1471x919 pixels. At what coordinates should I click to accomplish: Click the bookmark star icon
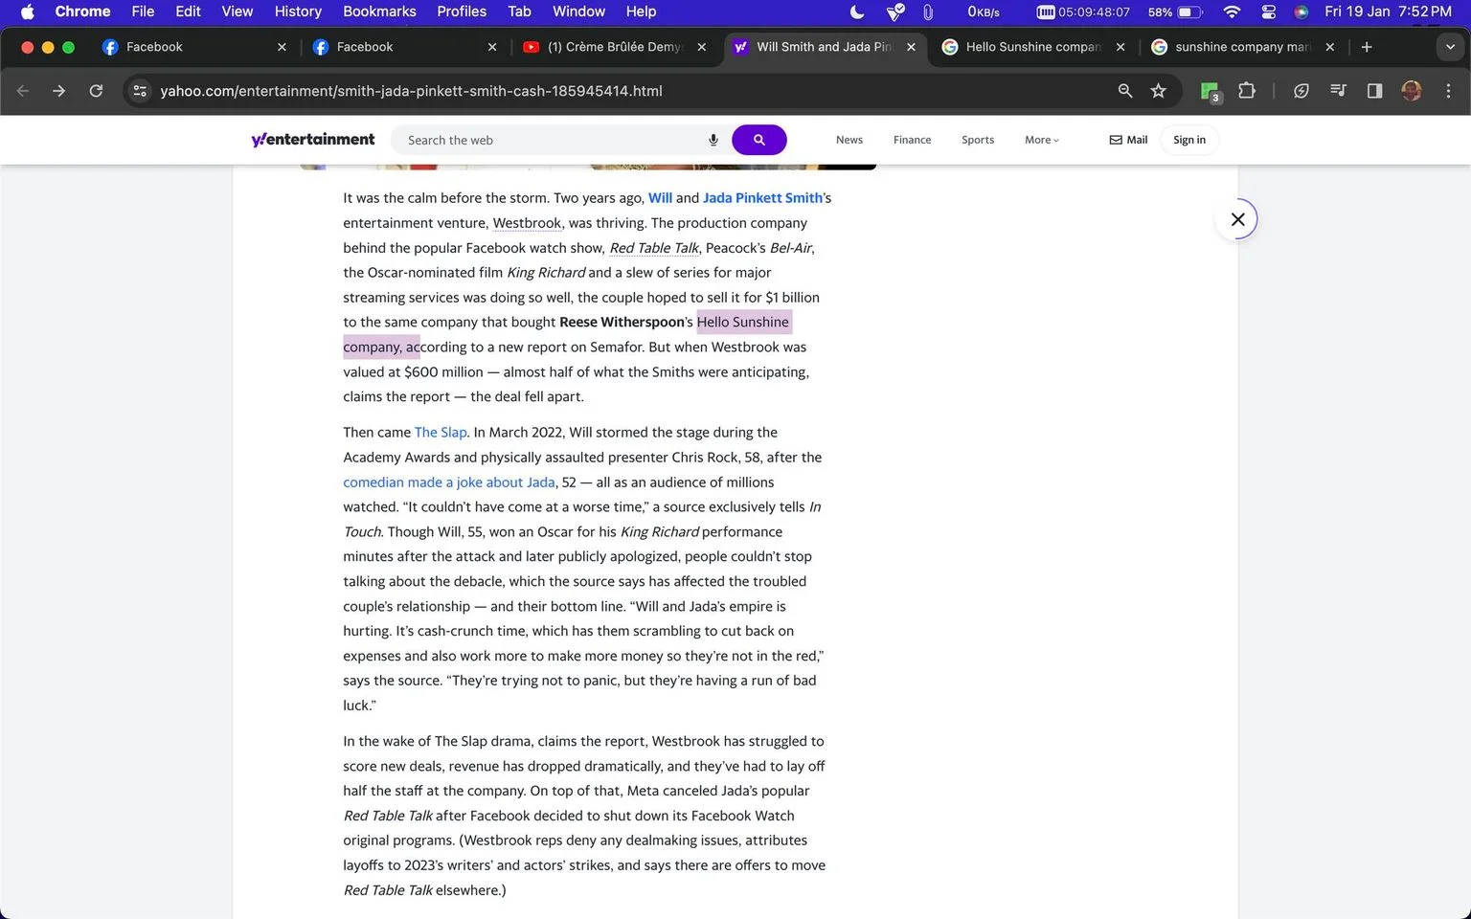coord(1159,91)
